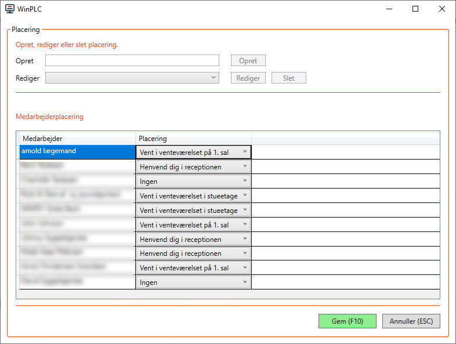Viewport: 456px width, 344px height.
Task: Open eighth row's Henvend dig i receptionen dropdown
Action: click(193, 254)
